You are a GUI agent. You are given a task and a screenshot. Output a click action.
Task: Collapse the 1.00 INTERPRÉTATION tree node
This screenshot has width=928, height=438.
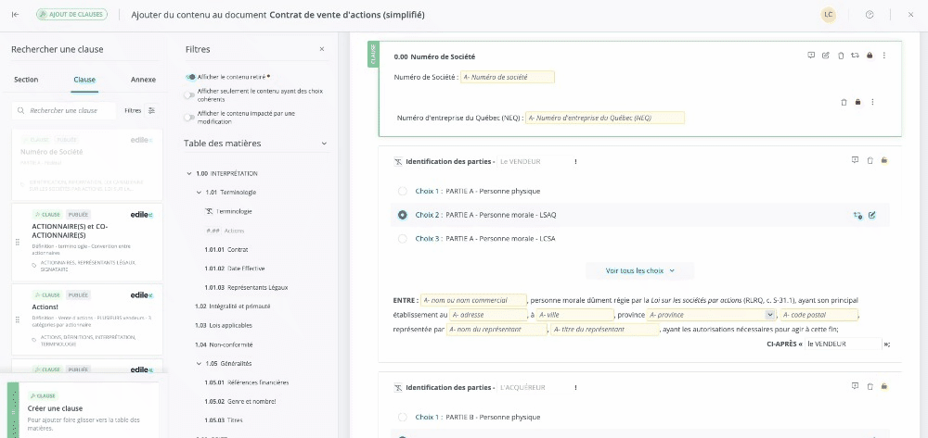point(189,173)
